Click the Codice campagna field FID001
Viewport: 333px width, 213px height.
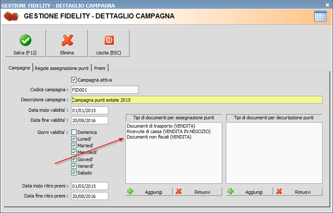[105, 90]
